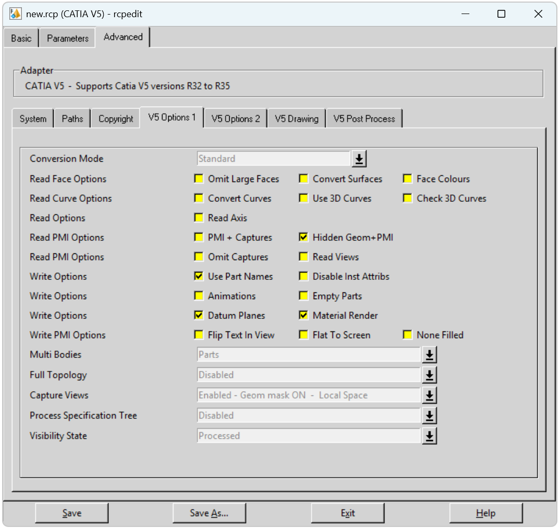
Task: Click the Conversion Mode field showing Standard
Action: (x=273, y=159)
